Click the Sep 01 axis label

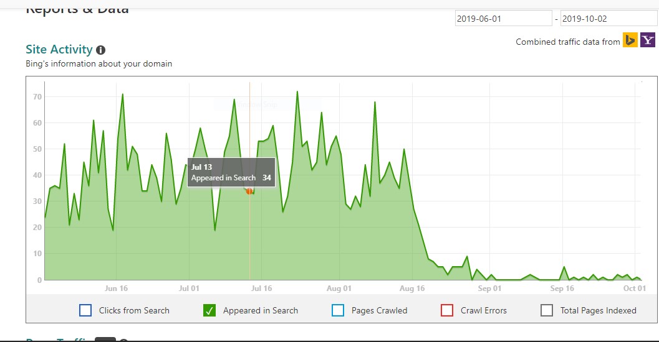(489, 289)
